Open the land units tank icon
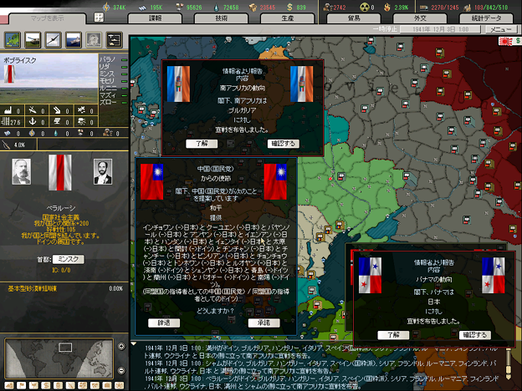Viewport: 522px width, 391px height. tap(33, 39)
